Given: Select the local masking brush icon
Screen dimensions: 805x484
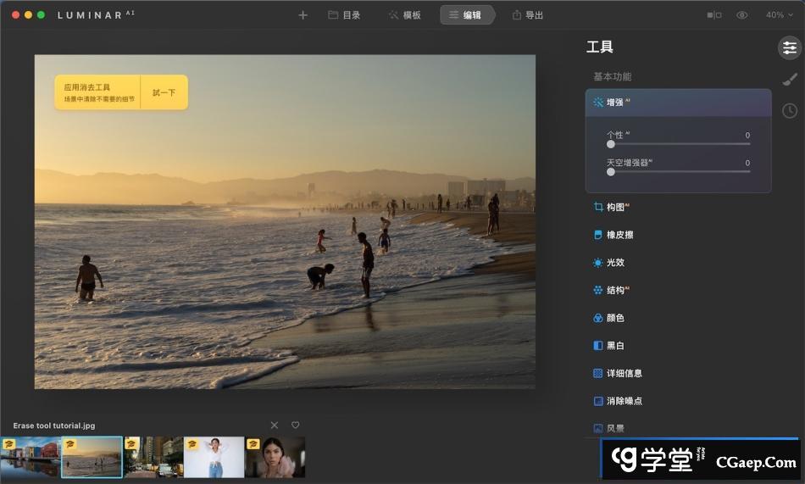Looking at the screenshot, I should point(789,80).
